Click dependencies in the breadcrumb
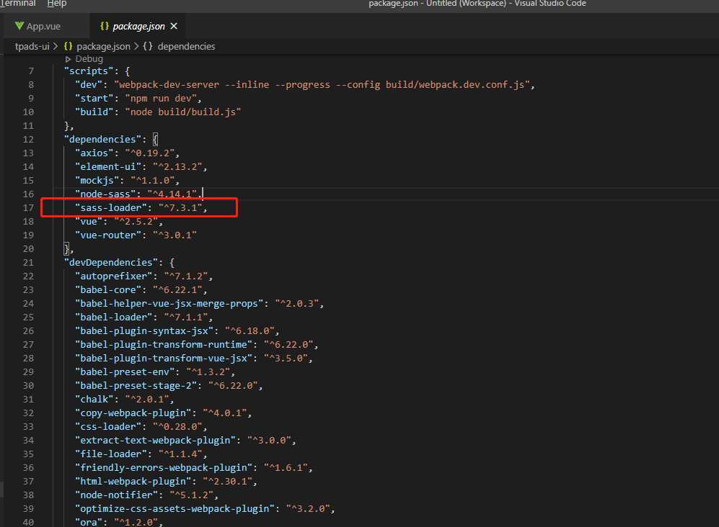The width and height of the screenshot is (719, 527). 186,46
